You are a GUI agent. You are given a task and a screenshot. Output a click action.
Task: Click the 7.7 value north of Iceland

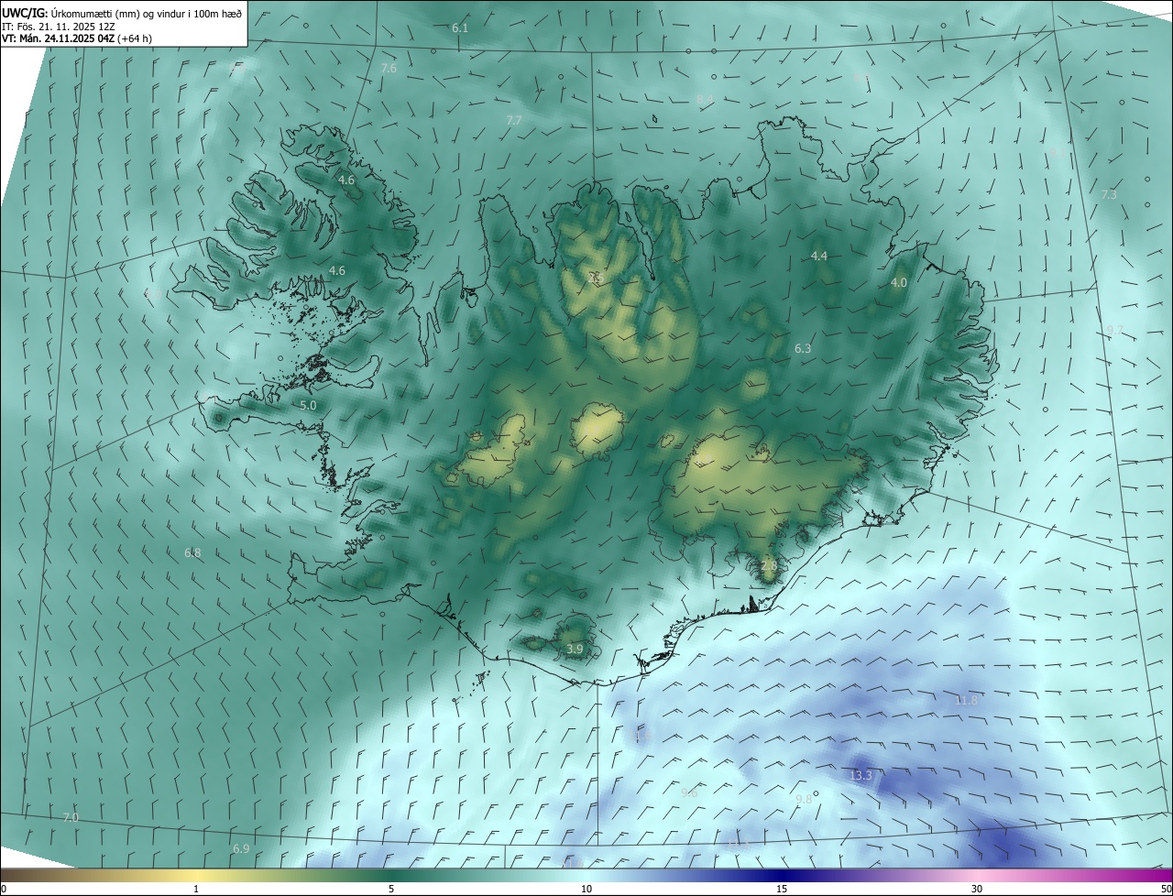coord(514,120)
